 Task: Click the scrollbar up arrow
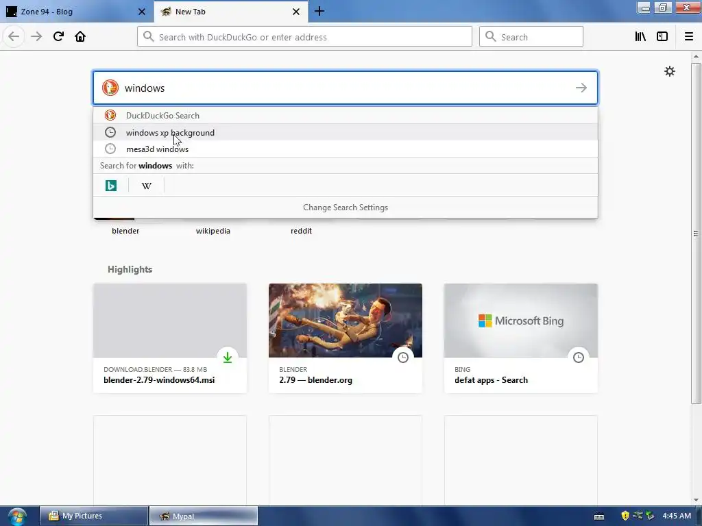(x=696, y=56)
